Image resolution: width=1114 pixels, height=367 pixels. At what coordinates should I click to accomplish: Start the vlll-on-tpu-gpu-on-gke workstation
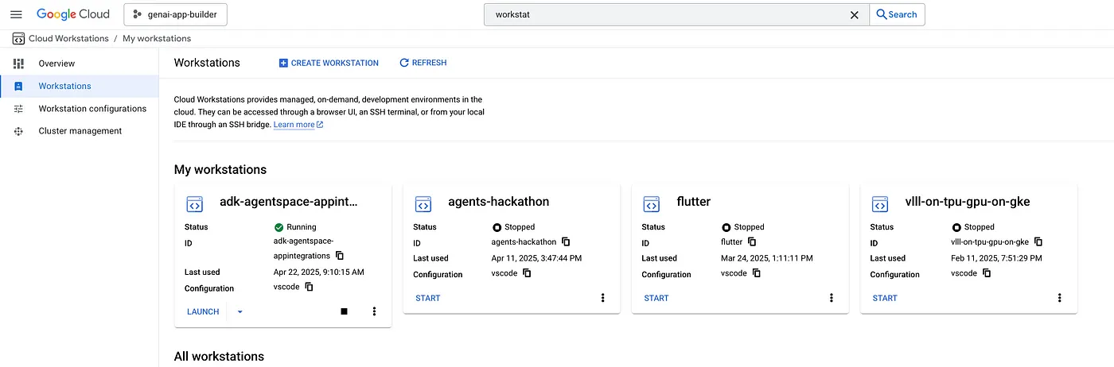click(x=885, y=298)
